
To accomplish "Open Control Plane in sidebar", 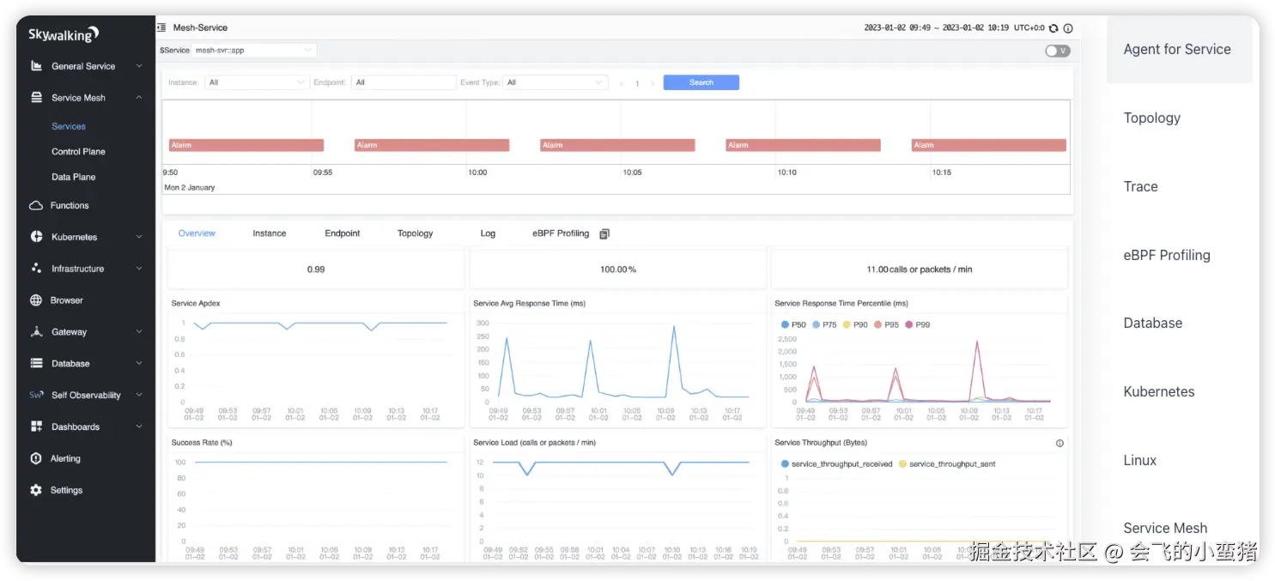I will pyautogui.click(x=78, y=152).
